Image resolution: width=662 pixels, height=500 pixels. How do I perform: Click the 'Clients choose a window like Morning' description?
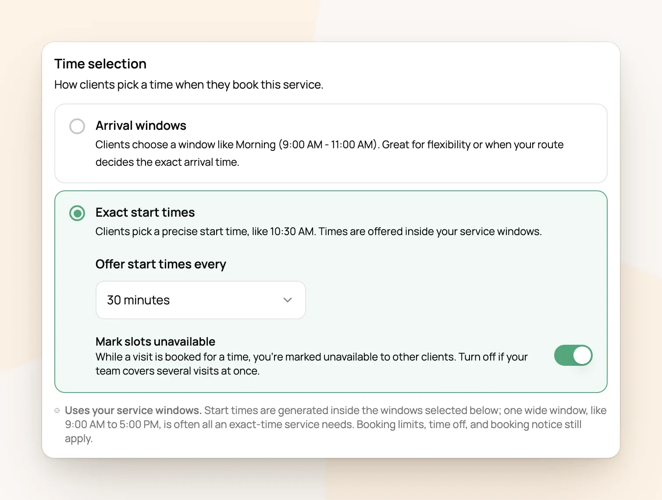coord(330,154)
